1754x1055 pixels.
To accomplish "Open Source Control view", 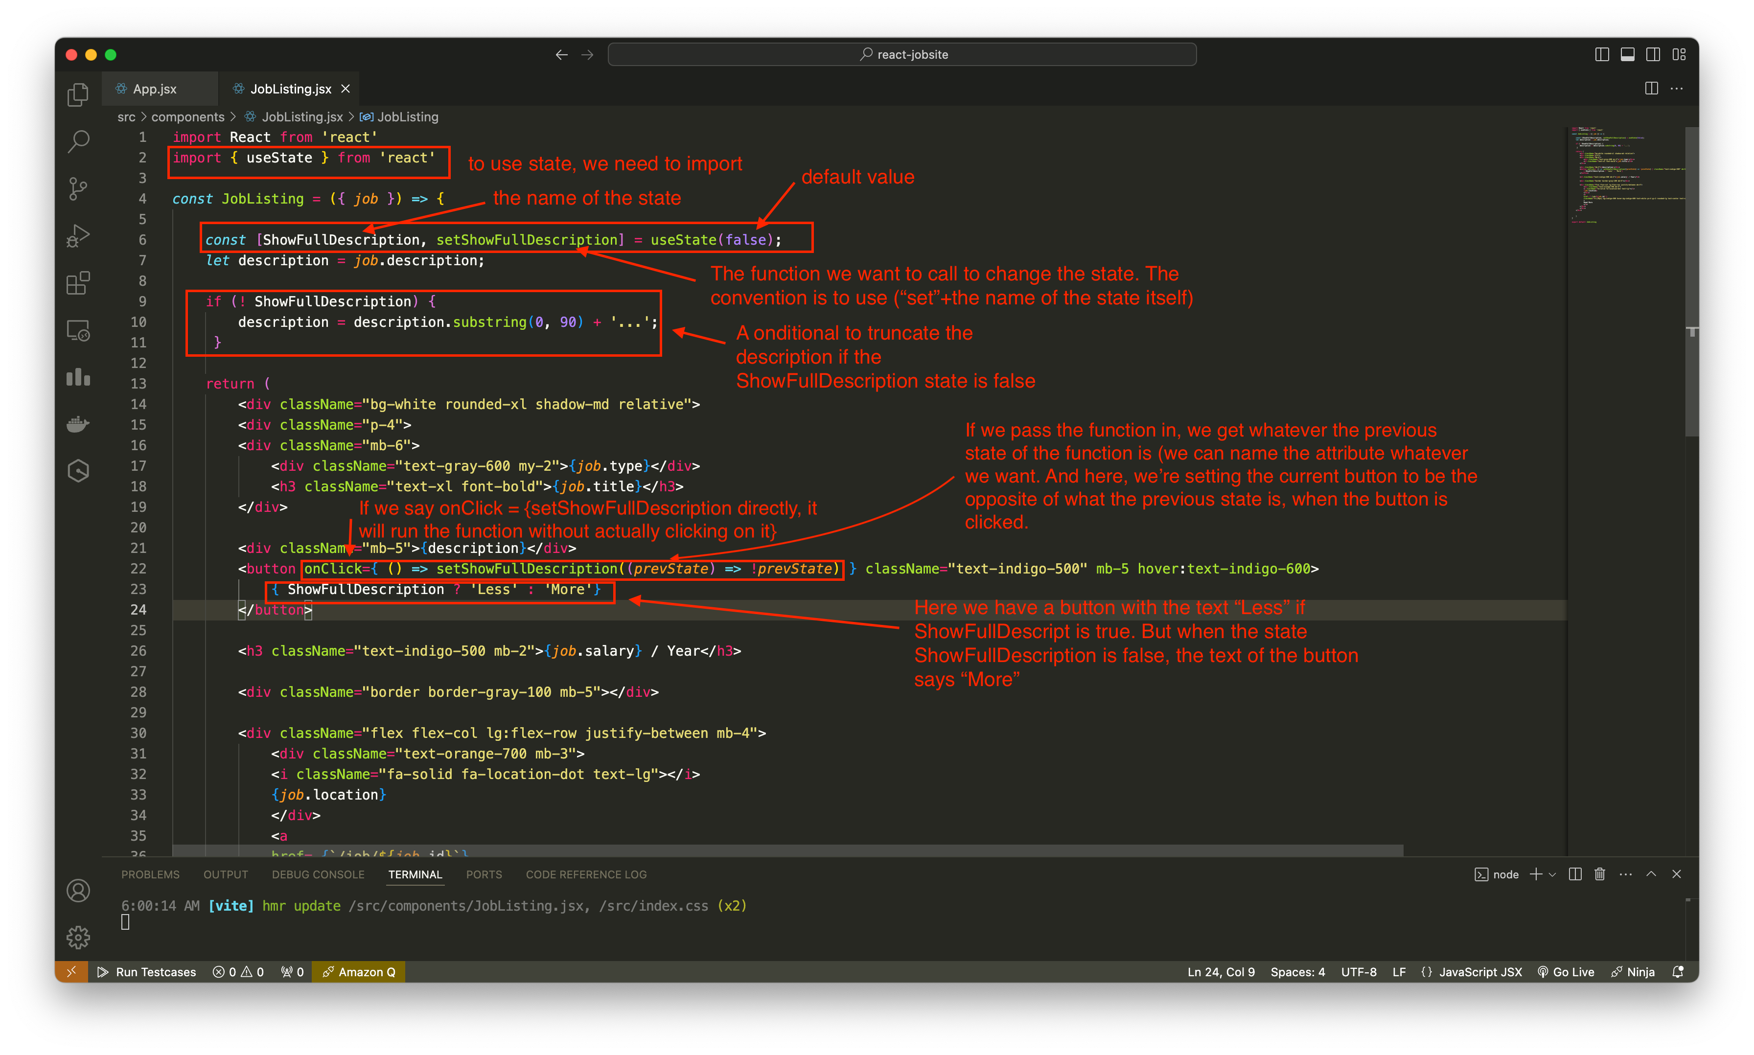I will (78, 188).
